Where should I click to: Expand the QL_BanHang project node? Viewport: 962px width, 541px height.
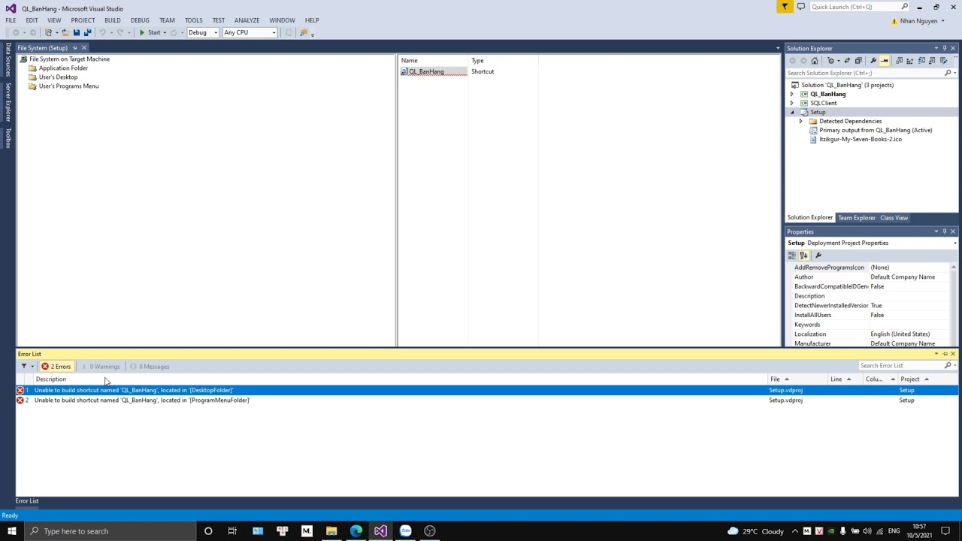[x=791, y=94]
